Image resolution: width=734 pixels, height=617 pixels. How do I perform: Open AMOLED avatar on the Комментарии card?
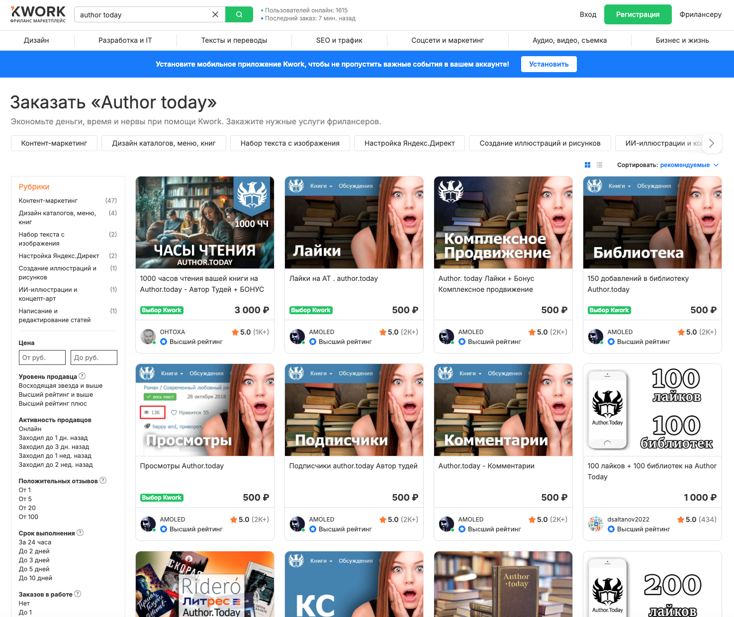pos(447,524)
